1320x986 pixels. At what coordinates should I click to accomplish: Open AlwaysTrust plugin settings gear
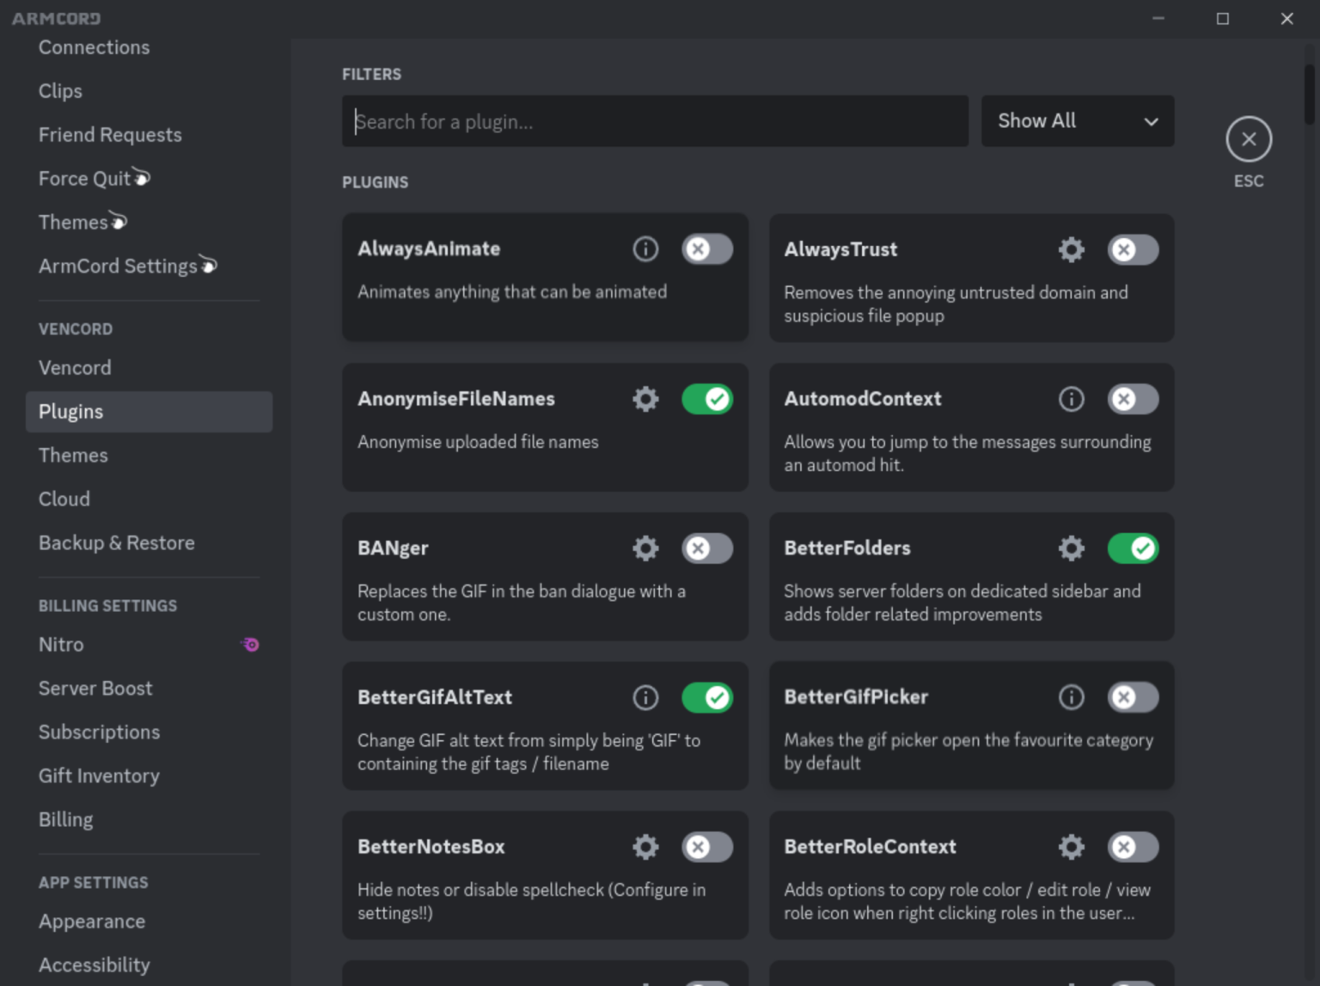click(x=1071, y=249)
